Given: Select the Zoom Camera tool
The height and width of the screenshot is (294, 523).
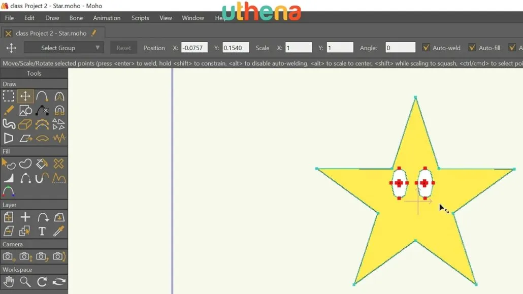Looking at the screenshot, I should tap(25, 256).
